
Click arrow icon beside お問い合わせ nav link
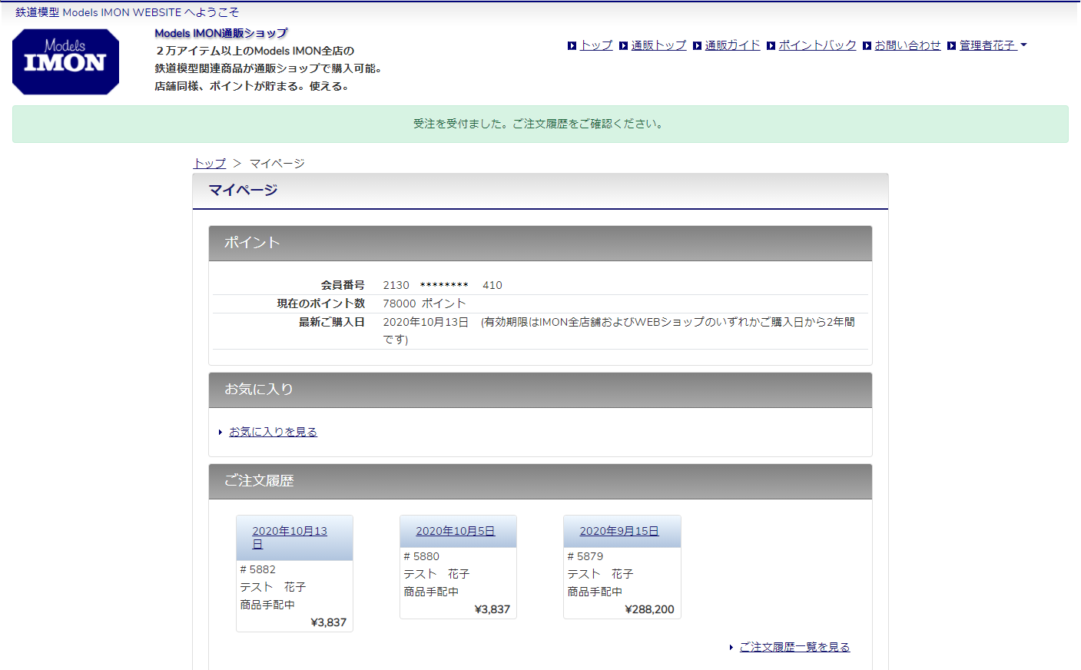tap(867, 46)
